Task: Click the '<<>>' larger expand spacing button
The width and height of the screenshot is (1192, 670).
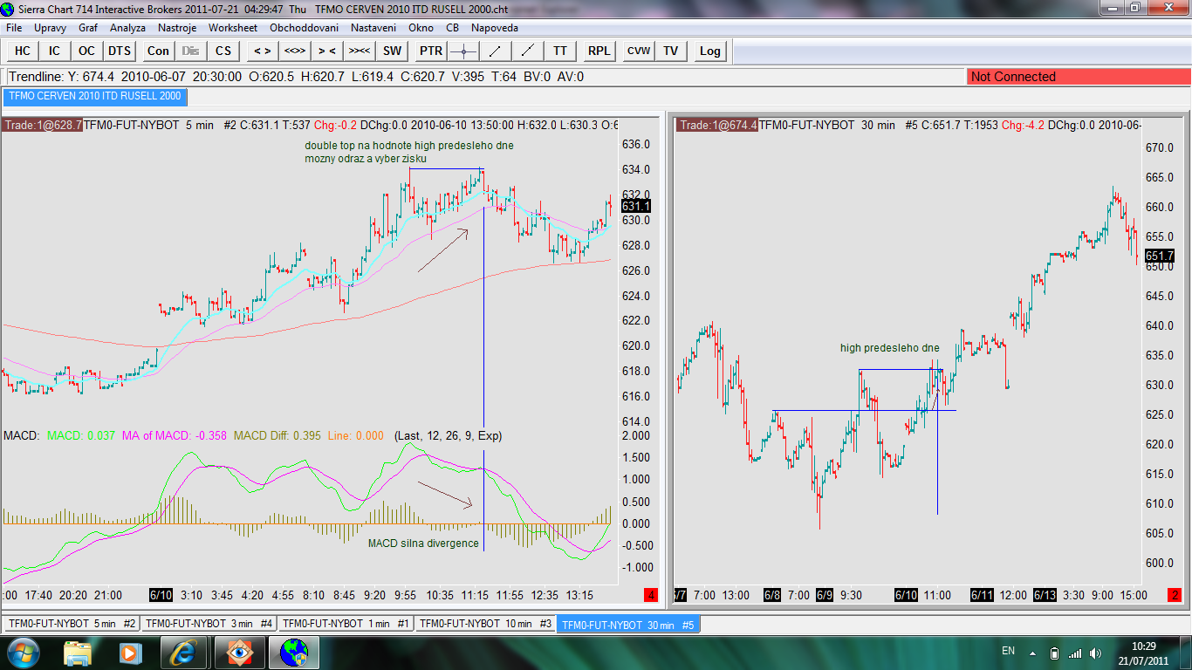Action: point(294,51)
